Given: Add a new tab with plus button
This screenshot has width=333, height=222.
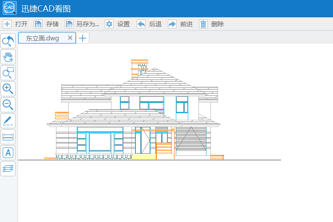Looking at the screenshot, I should [x=83, y=38].
